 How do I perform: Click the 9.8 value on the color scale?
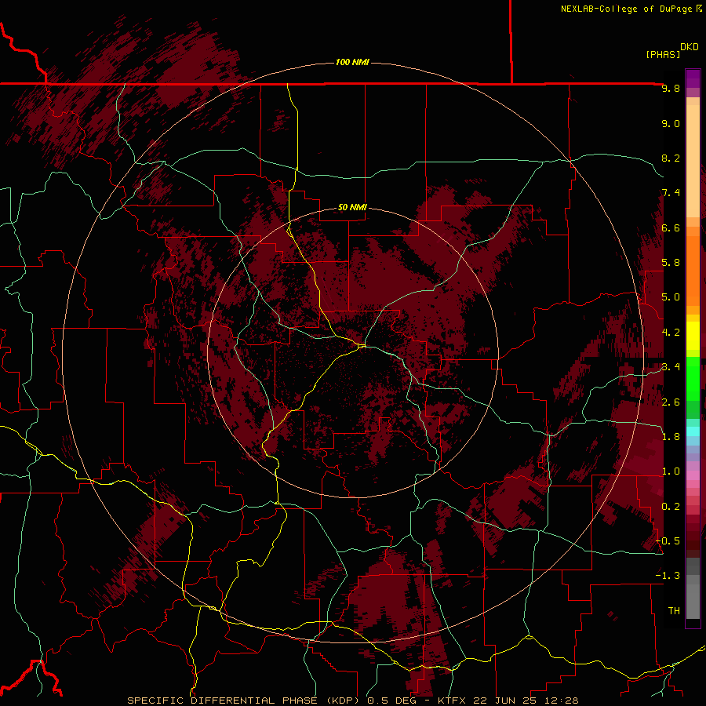671,88
